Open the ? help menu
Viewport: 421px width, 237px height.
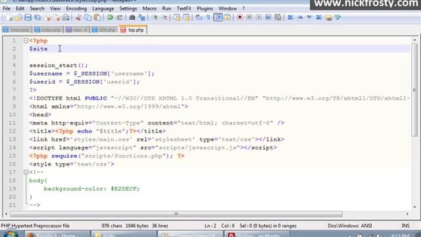(x=243, y=9)
